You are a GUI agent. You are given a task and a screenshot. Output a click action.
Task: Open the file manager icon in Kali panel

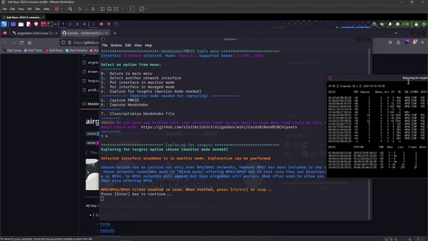pyautogui.click(x=21, y=24)
